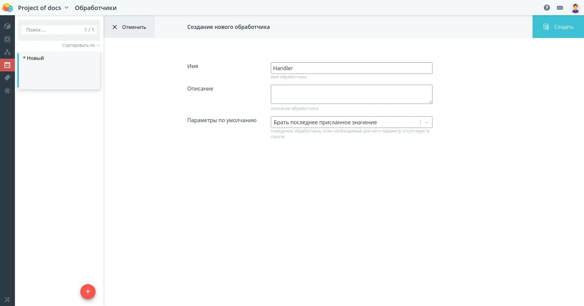Select the '* Новый' handler list item

[59, 70]
